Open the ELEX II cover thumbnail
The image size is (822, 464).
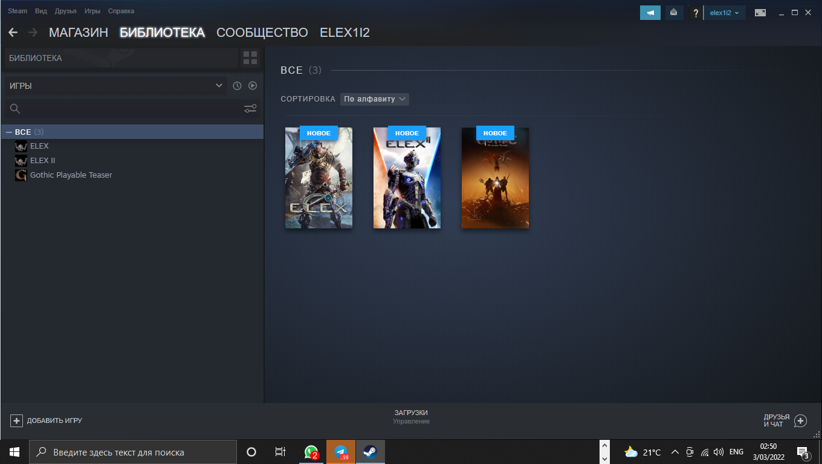(407, 178)
